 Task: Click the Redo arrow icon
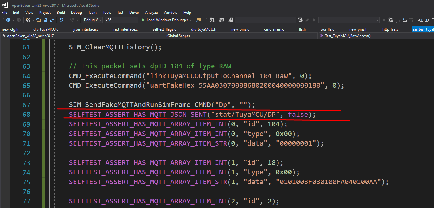(x=72, y=20)
